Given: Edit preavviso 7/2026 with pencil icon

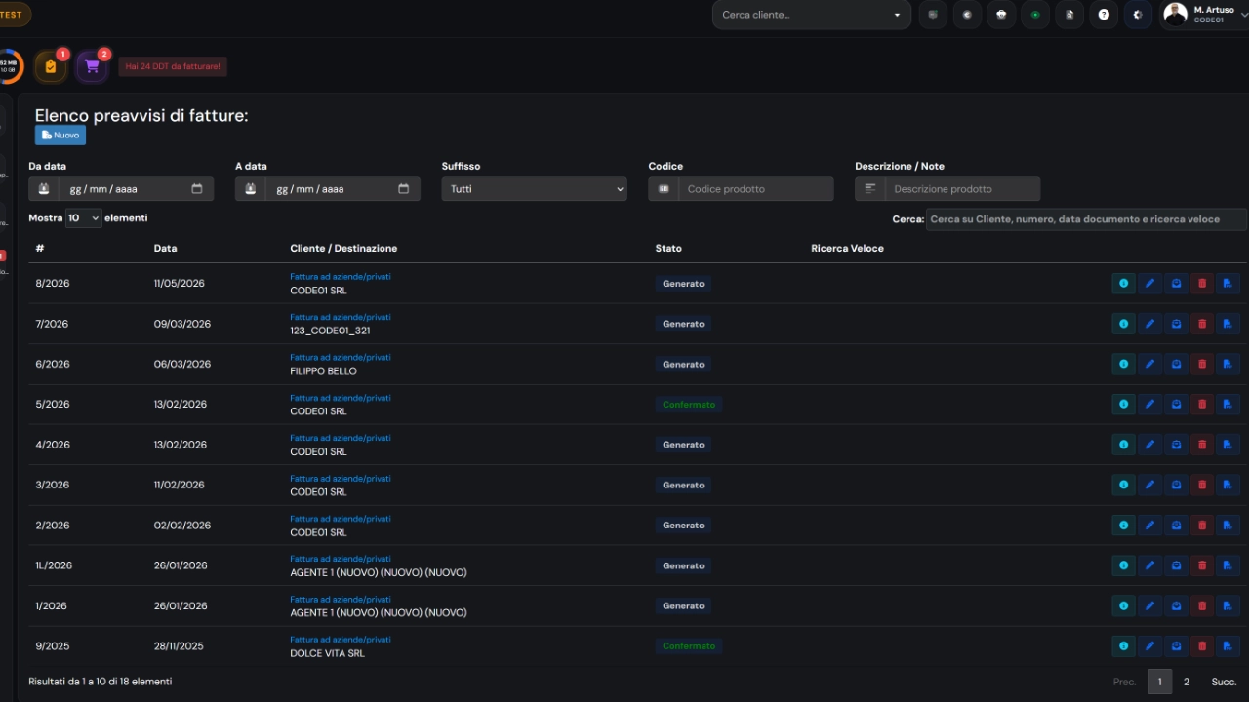Looking at the screenshot, I should pyautogui.click(x=1149, y=324).
